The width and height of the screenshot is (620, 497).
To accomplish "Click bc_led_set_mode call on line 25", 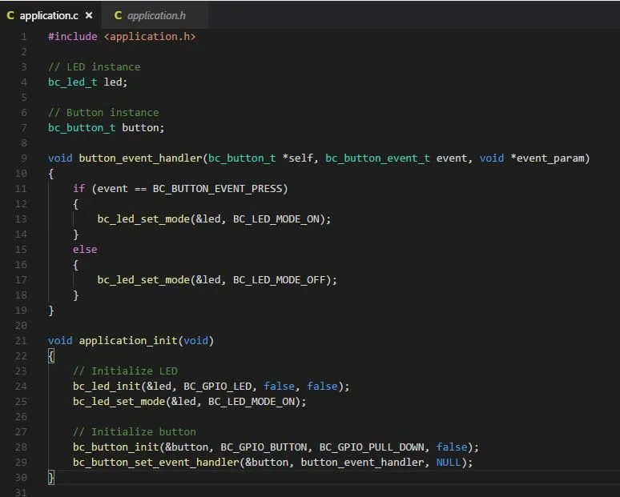I will pyautogui.click(x=119, y=402).
